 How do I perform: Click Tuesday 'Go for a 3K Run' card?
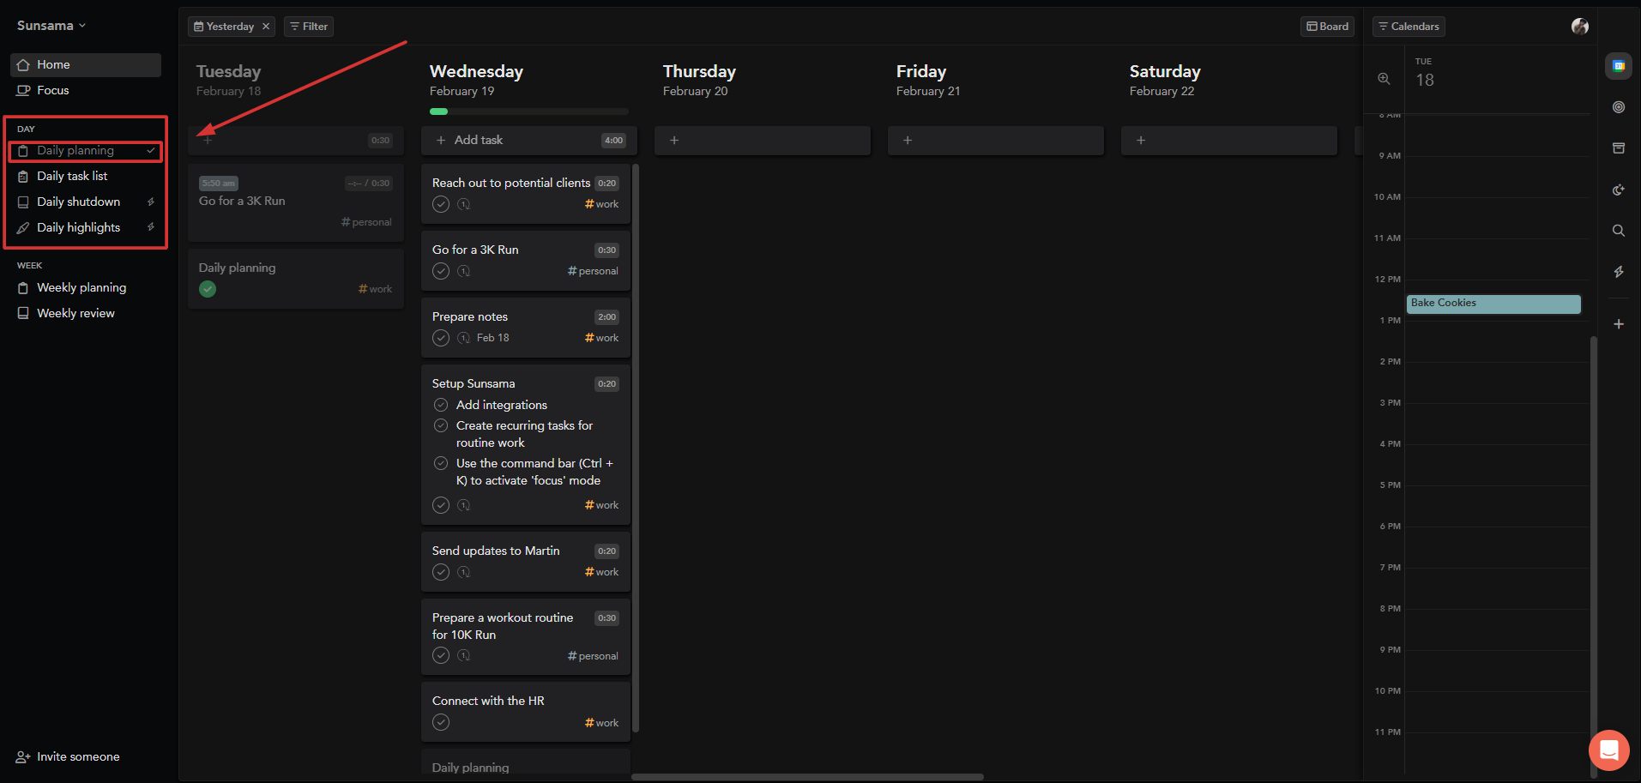[x=296, y=203]
